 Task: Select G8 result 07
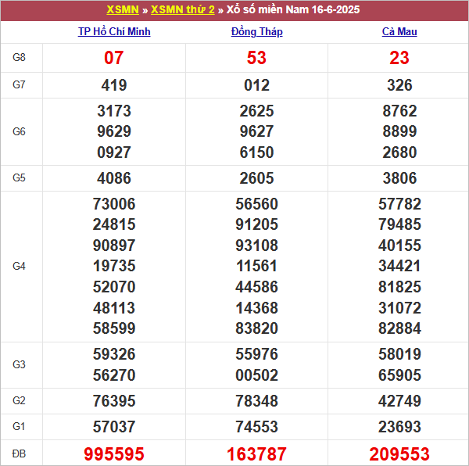point(113,58)
